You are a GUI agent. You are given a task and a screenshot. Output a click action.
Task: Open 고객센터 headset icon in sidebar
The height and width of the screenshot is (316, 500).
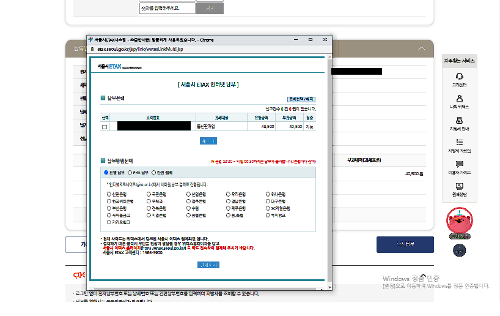click(459, 77)
